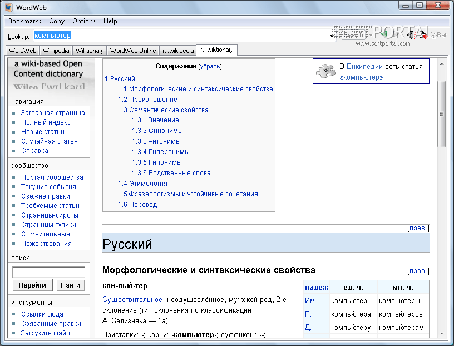Open the Свежие правки link
The image size is (454, 346).
(x=46, y=196)
